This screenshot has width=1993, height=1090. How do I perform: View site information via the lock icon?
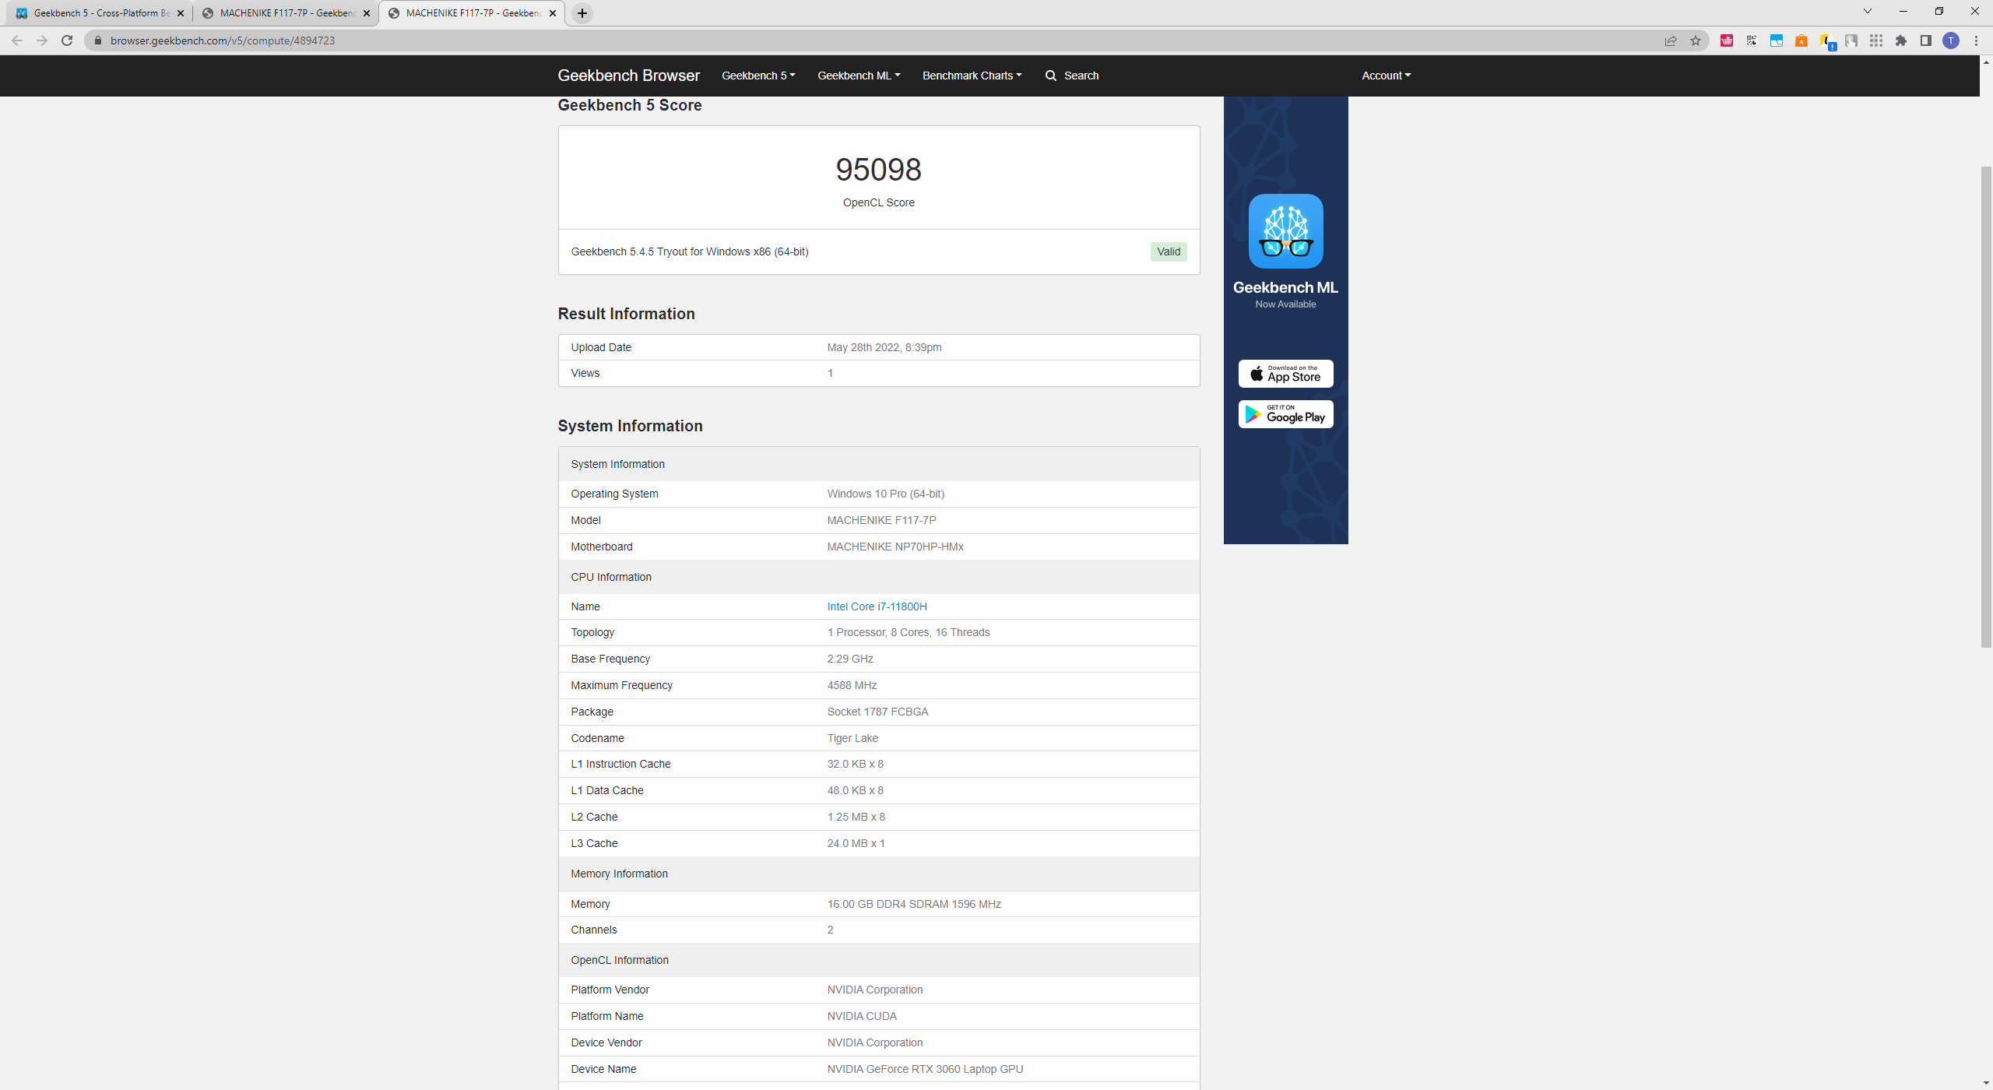click(x=98, y=40)
